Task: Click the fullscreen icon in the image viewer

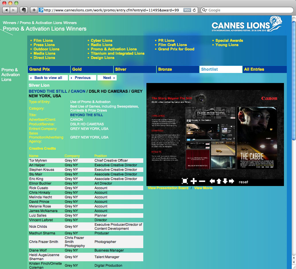Action: [x=185, y=181]
